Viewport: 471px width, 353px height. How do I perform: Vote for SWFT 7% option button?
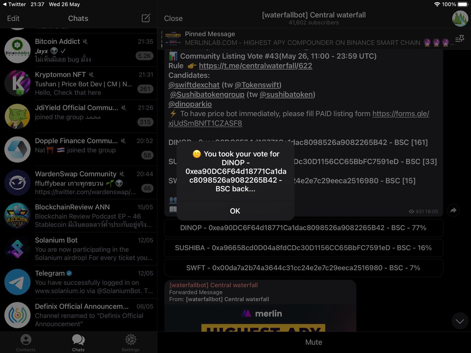click(x=303, y=268)
